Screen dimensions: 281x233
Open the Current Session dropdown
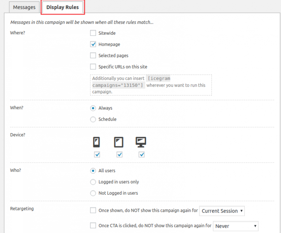[222, 211]
